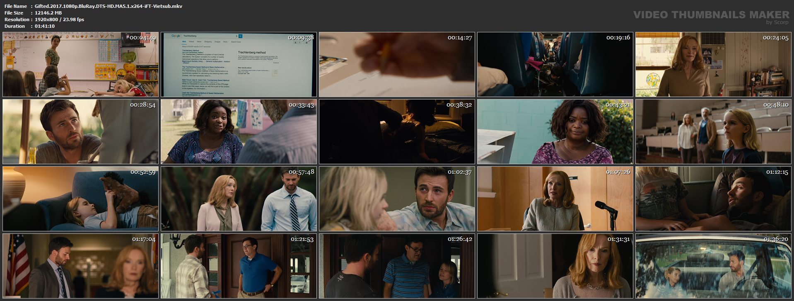Open the frame stamped 00:33:43
794x301 pixels.
(x=239, y=131)
